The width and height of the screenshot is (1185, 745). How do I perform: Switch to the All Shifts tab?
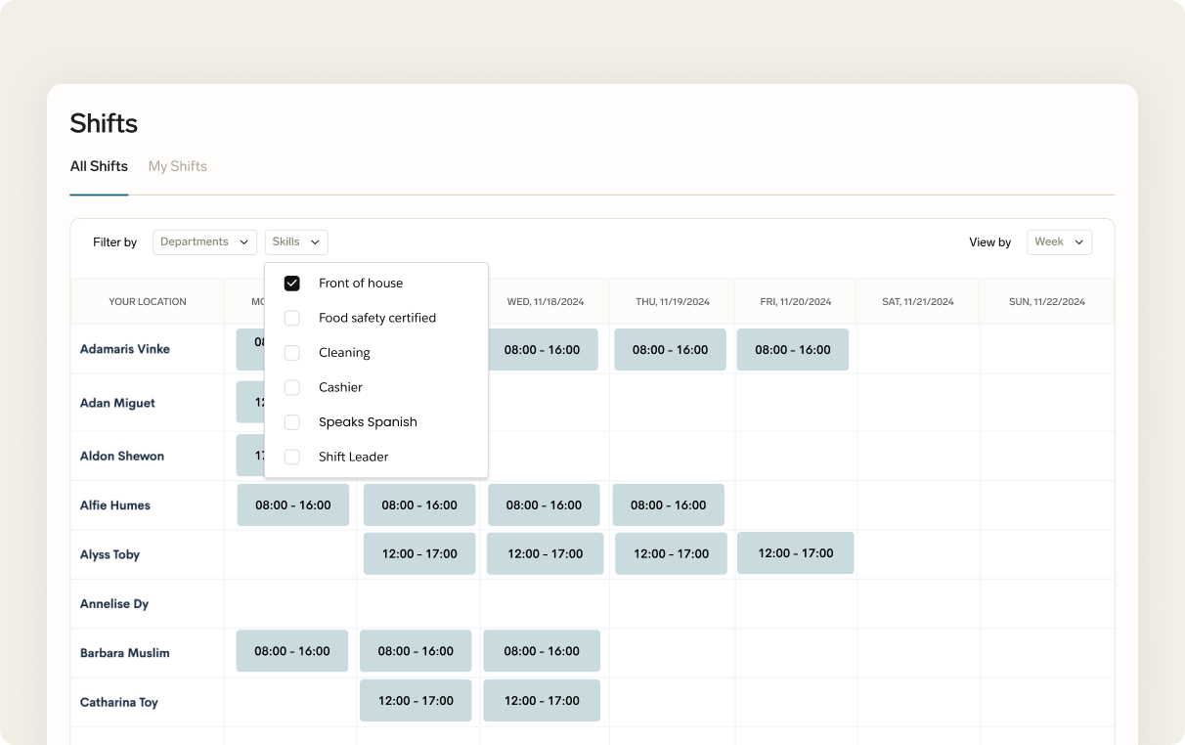click(99, 166)
